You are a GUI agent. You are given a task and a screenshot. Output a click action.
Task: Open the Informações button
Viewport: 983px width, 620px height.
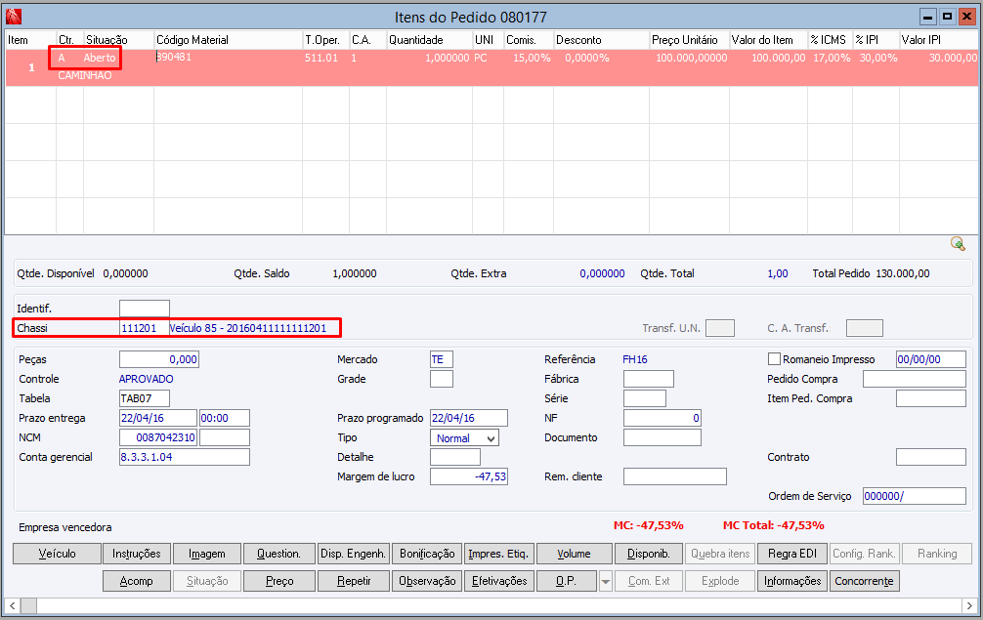point(792,581)
